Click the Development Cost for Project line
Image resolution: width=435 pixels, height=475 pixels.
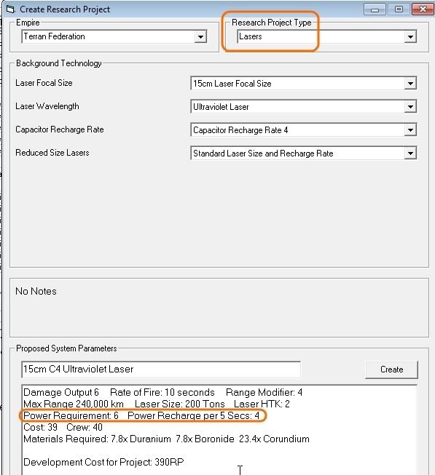[103, 463]
